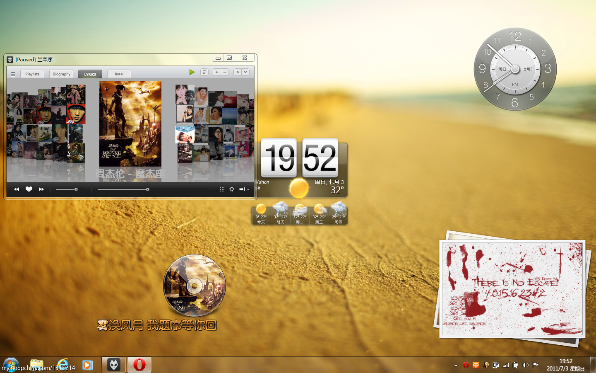Click the playback order arrow icon
596x373 pixels.
coord(242,189)
